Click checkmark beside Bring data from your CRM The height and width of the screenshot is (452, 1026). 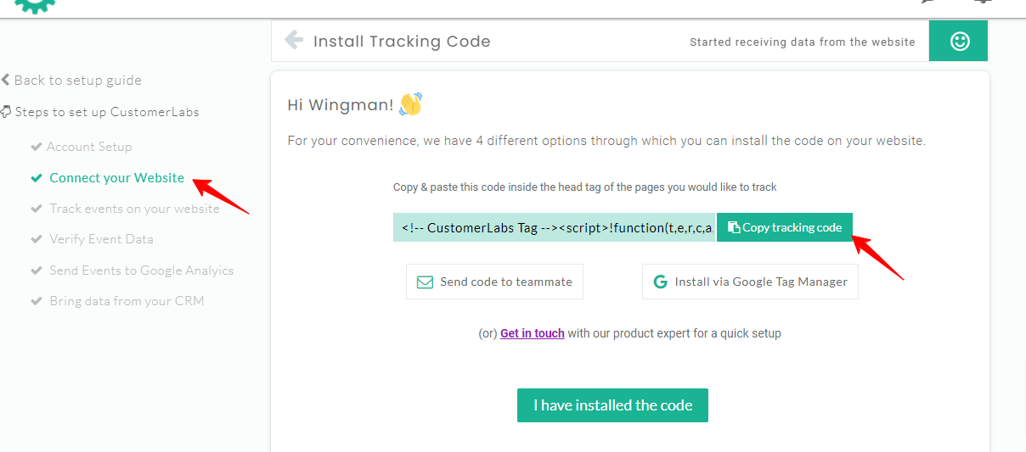(36, 301)
